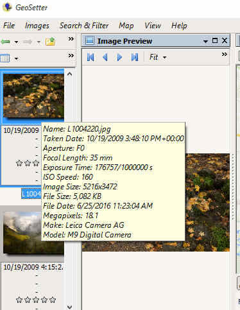Open the Fit zoom dropdown
The image size is (240, 310).
tap(158, 57)
